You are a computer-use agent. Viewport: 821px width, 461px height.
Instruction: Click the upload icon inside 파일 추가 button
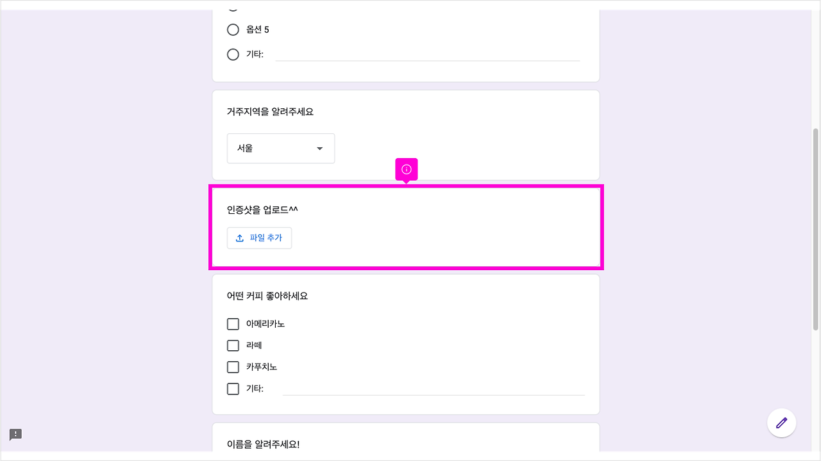click(x=239, y=238)
